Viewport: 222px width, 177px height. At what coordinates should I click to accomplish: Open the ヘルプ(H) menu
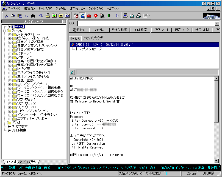coord(113,8)
